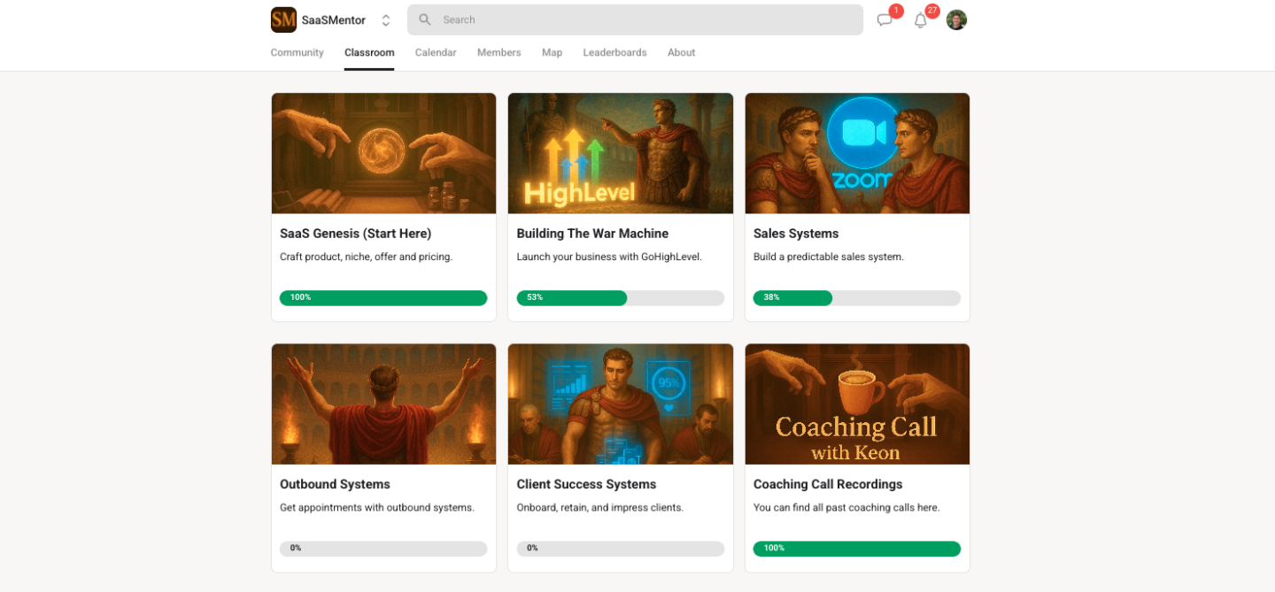Open the Sales Systems Zoom thumbnail
The height and width of the screenshot is (592, 1275).
857,153
